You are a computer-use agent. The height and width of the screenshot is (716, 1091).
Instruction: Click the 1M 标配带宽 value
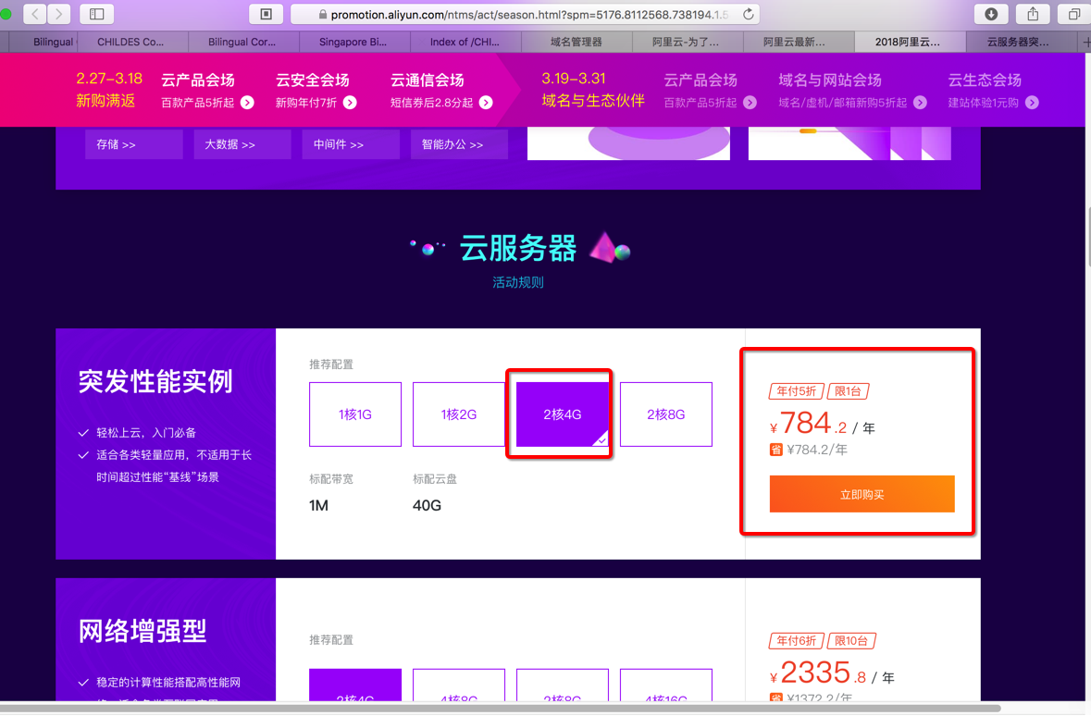(x=318, y=506)
